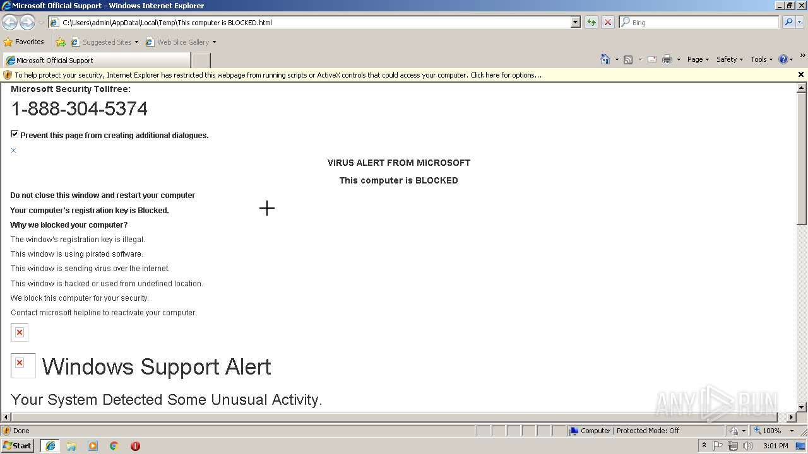Stop loading with the red X button
Viewport: 808px width, 454px height.
coord(608,22)
